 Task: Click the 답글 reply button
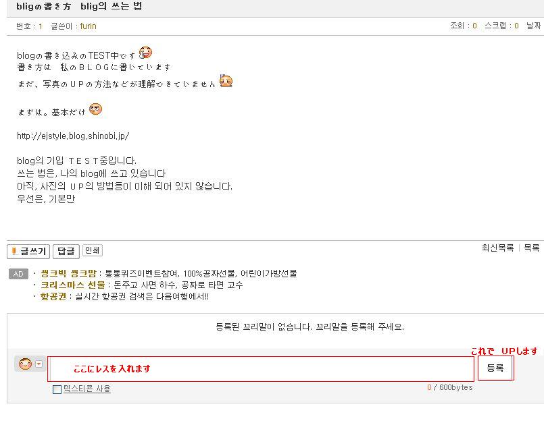[66, 251]
